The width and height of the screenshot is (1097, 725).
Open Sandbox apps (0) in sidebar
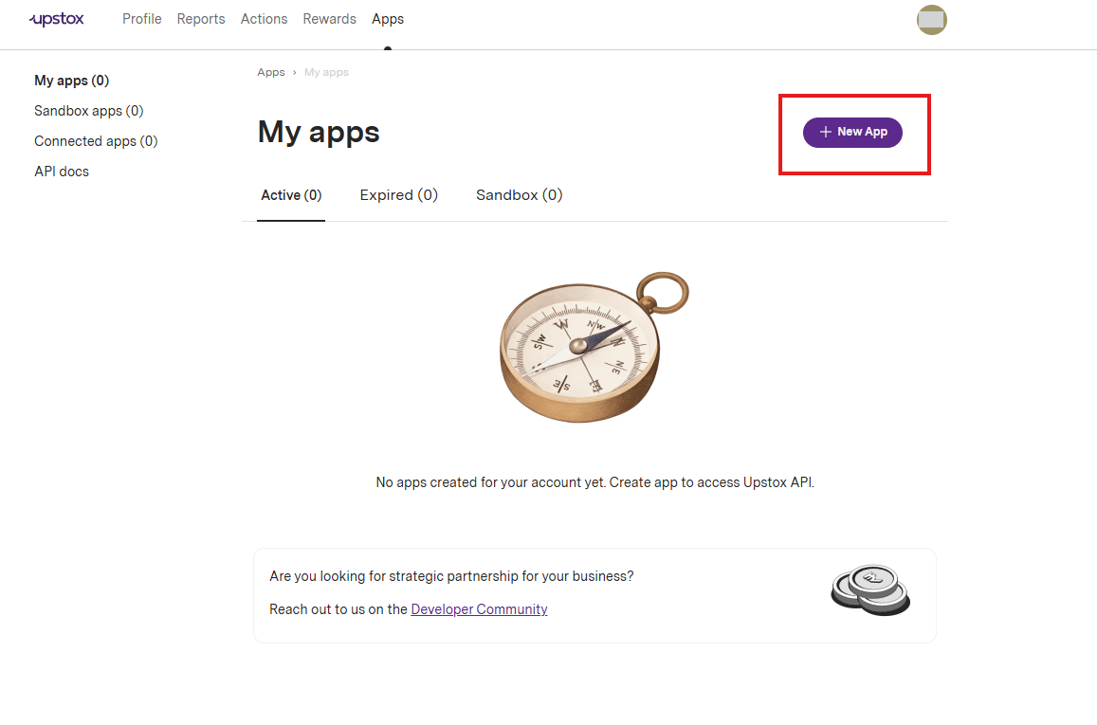point(89,111)
